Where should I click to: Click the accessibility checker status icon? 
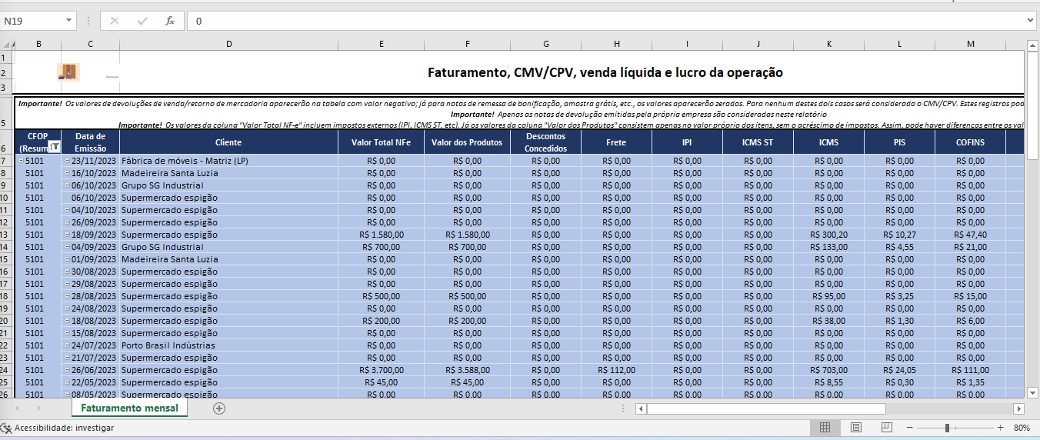point(7,428)
